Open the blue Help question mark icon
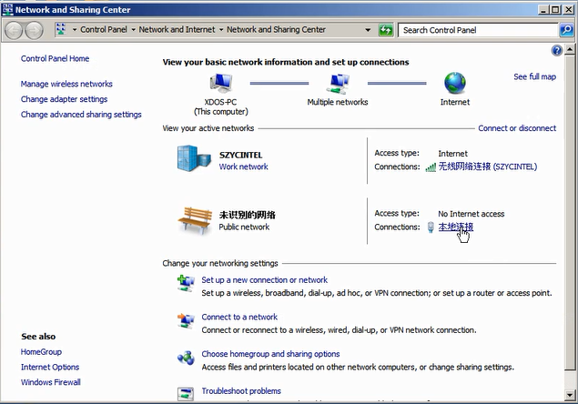 point(557,50)
